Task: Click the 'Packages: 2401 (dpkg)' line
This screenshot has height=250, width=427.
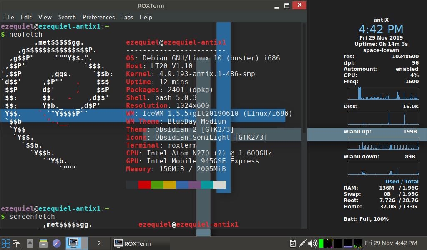Action: click(x=169, y=90)
